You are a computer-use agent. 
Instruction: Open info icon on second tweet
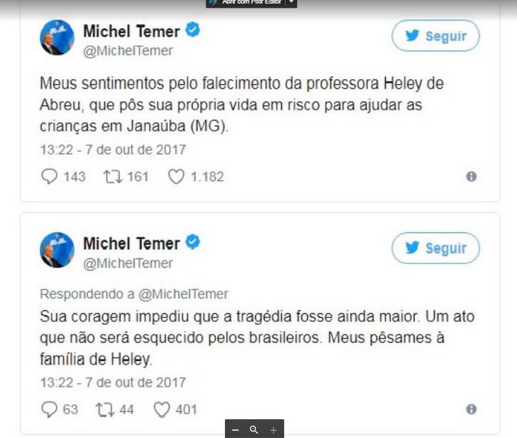[x=471, y=410]
